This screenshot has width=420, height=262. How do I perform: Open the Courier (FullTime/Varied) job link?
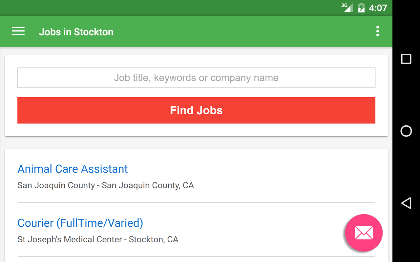click(80, 223)
